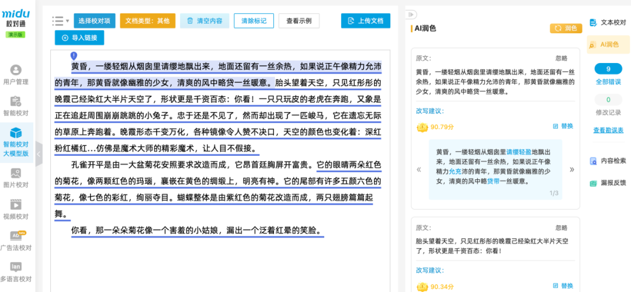631x292 pixels.
Task: Collapse sidebar using left arrow handle
Action: pyautogui.click(x=39, y=154)
